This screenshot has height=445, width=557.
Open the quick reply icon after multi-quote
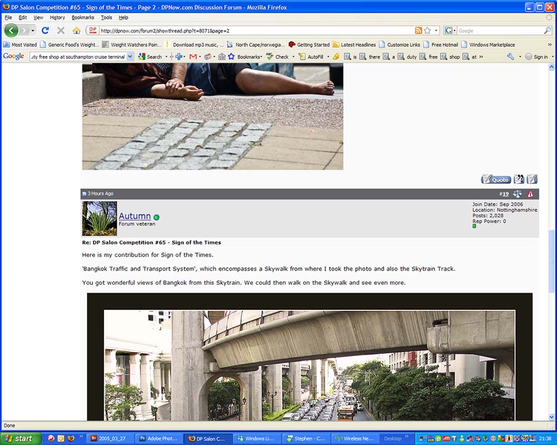532,179
